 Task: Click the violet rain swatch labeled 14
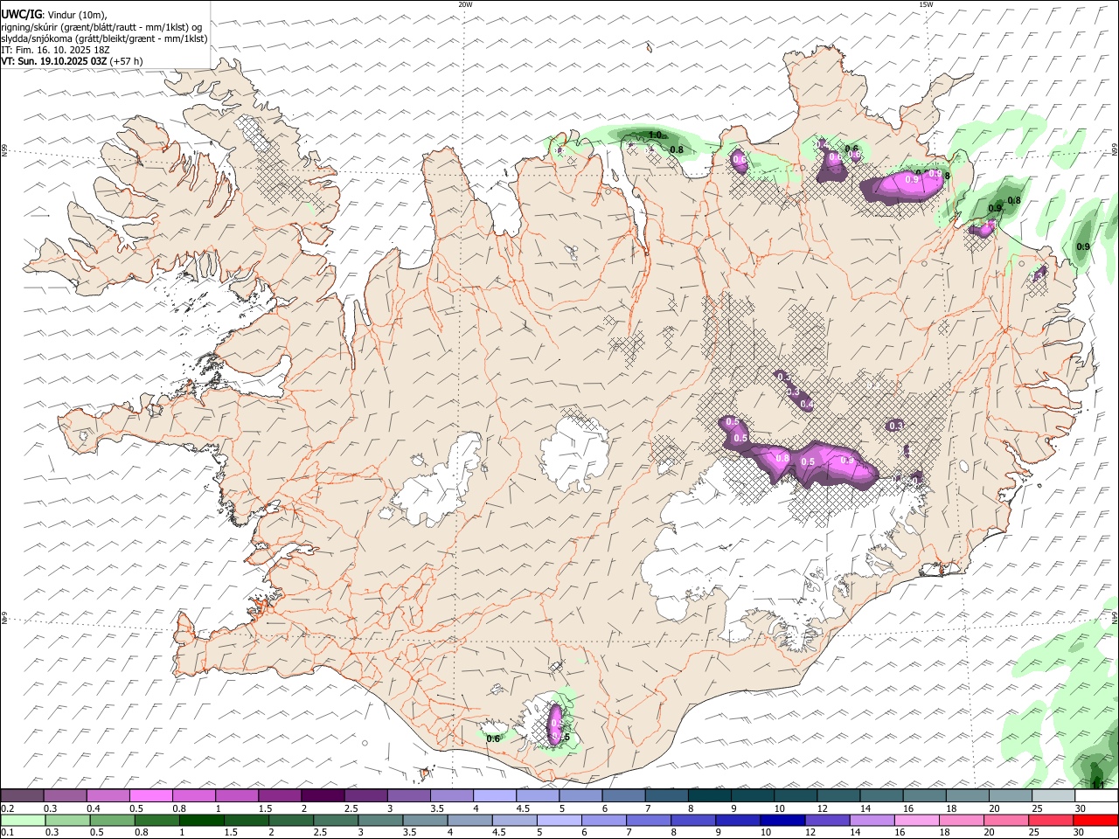pos(872,820)
